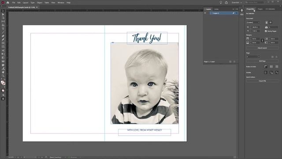Open the Window menu
This screenshot has height=159, width=282.
pyautogui.click(x=61, y=3)
